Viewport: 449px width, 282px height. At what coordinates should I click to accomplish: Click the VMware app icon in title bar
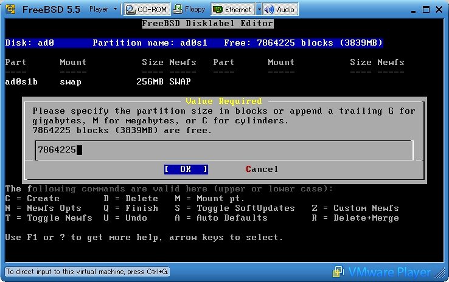click(x=10, y=9)
